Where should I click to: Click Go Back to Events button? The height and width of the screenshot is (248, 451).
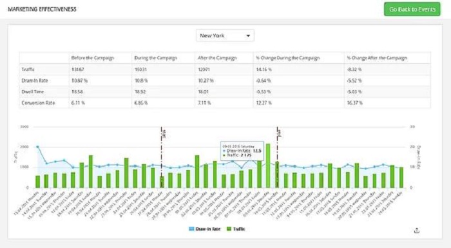tap(412, 9)
